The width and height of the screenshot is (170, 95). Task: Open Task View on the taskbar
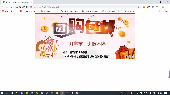point(17,93)
